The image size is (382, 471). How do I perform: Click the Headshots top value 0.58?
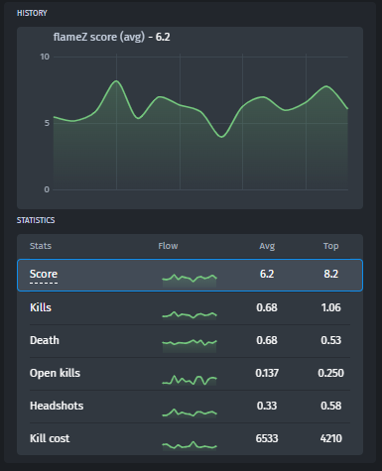click(330, 406)
